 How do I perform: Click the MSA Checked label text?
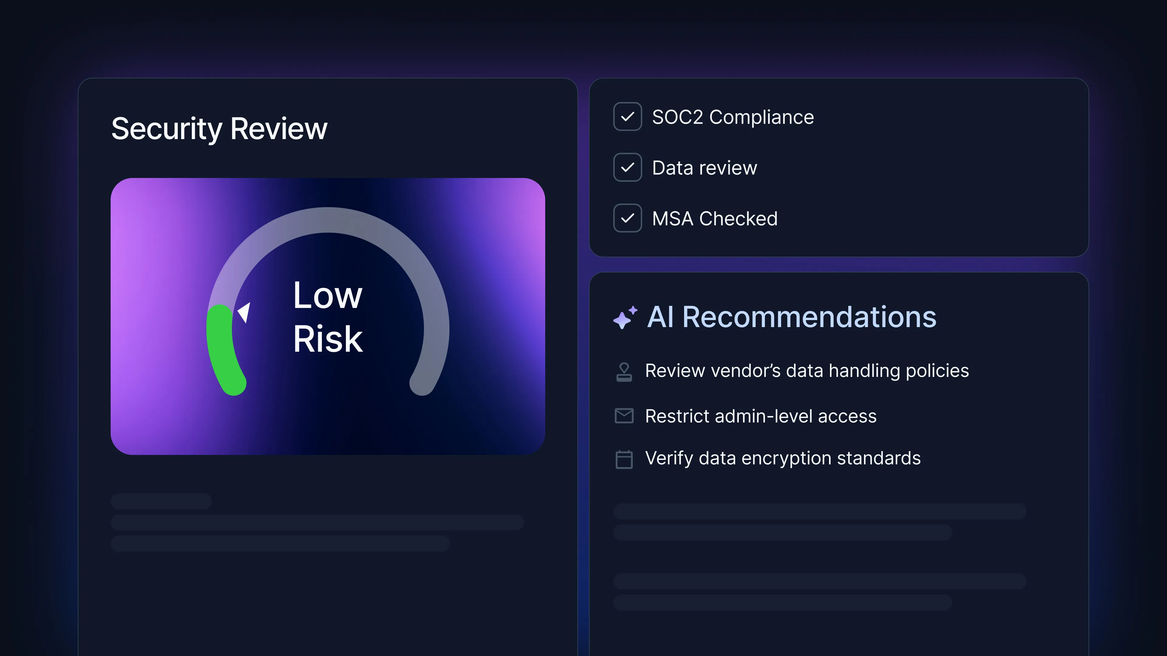(714, 219)
